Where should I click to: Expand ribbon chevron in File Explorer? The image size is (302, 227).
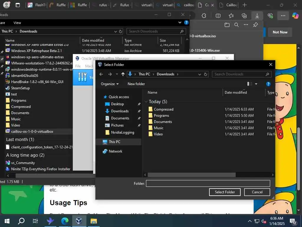(180, 22)
